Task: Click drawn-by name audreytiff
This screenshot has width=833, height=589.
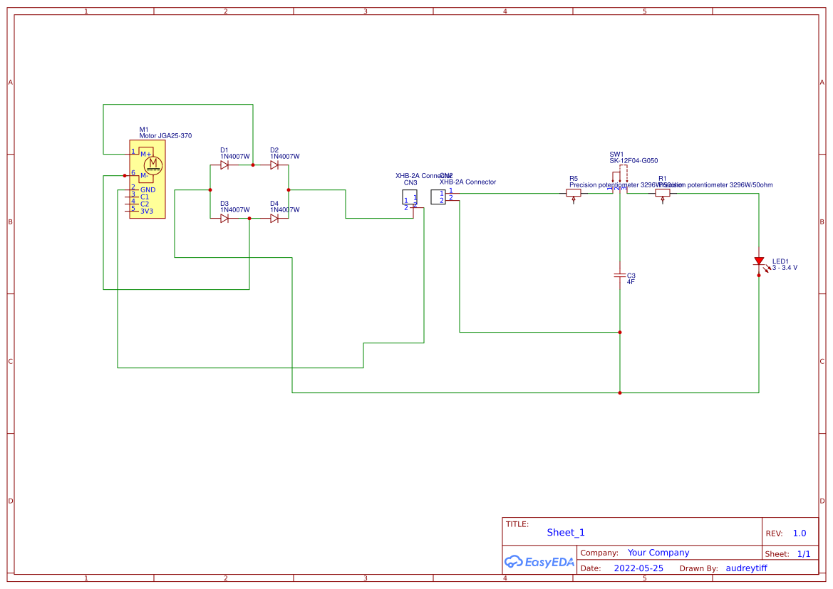Action: 746,568
